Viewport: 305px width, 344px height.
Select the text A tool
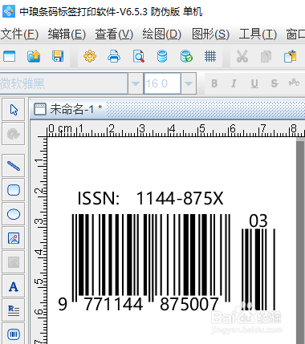click(14, 286)
